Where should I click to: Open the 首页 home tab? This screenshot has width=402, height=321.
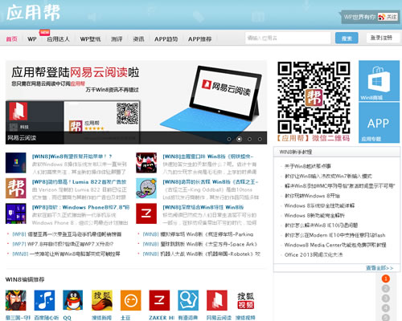pos(11,39)
